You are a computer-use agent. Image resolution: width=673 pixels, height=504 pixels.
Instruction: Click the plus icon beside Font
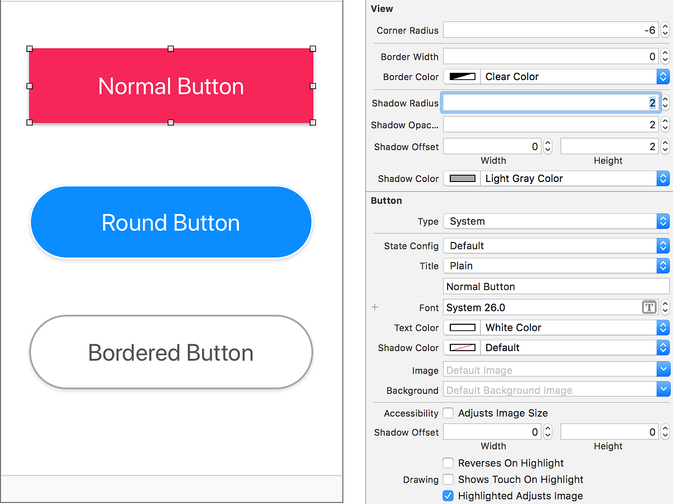[x=374, y=307]
